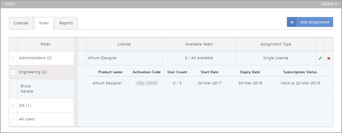Click the green pencil edit icon

pyautogui.click(x=320, y=58)
